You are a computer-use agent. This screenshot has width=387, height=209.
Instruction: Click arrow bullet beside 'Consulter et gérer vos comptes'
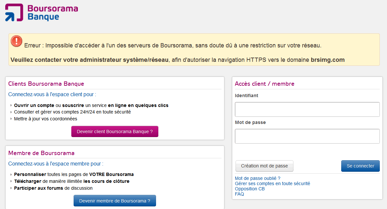[11, 112]
